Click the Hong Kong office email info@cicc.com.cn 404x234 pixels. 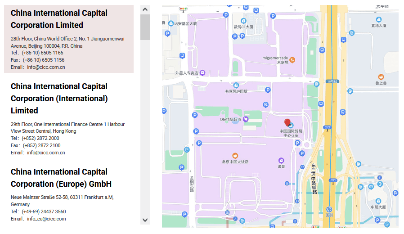click(46, 153)
